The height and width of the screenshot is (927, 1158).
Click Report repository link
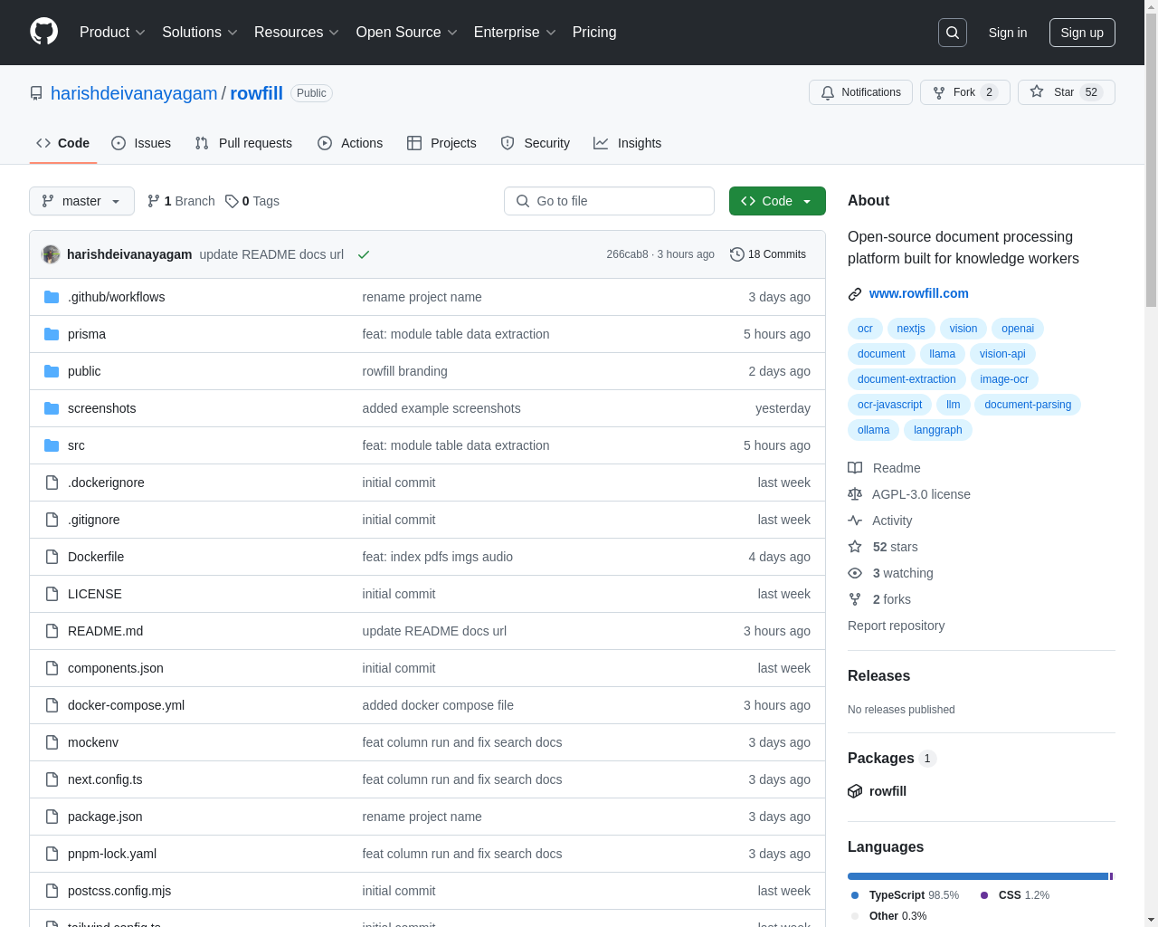(896, 626)
